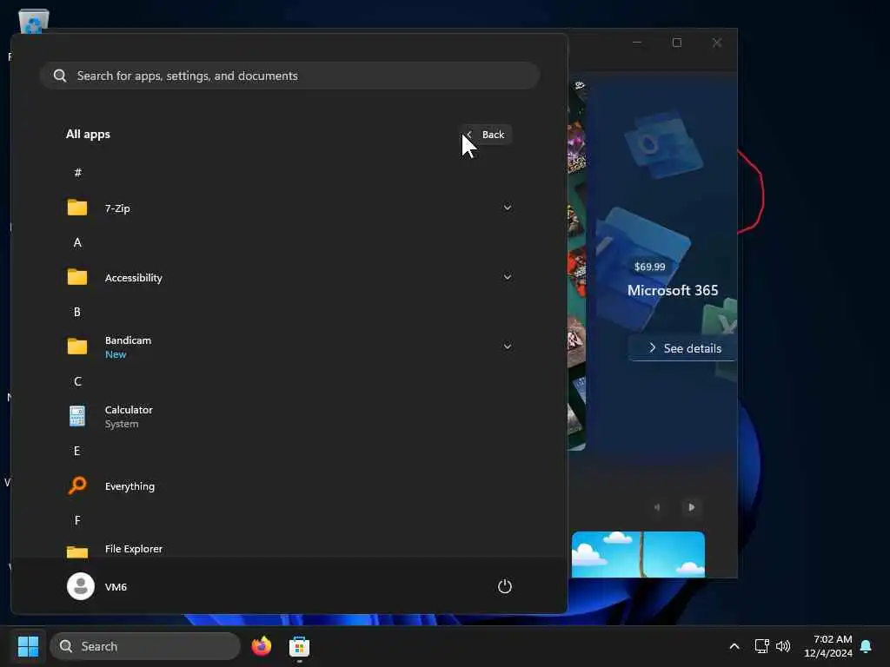Jump to the F letter header
Viewport: 890px width, 667px height.
click(77, 520)
